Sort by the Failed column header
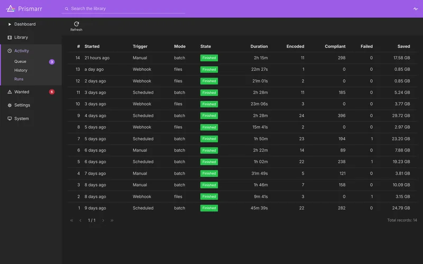This screenshot has width=423, height=264. [x=366, y=46]
